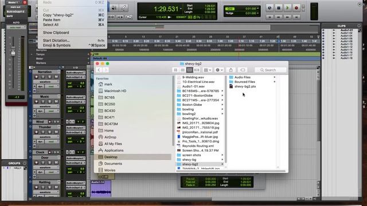Viewport: 367px width, 206px height.
Task: Open the Clips list menu
Action: click(x=359, y=26)
